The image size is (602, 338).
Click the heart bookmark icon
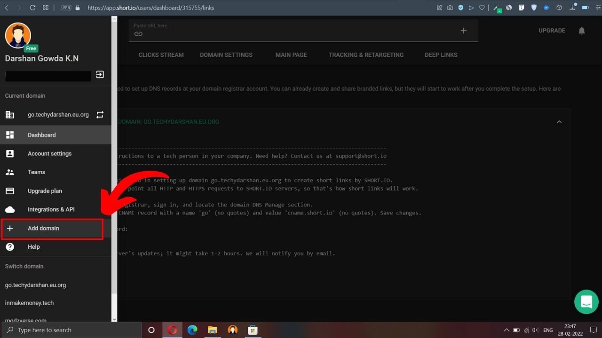(482, 8)
